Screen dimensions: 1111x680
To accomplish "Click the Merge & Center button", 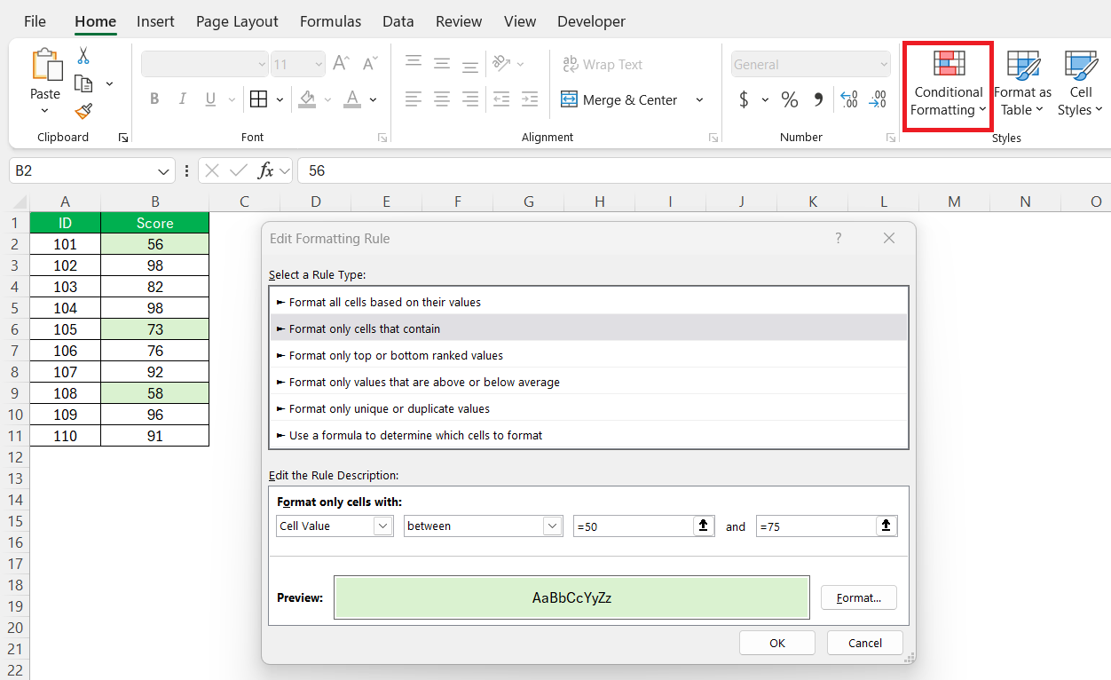I will pyautogui.click(x=620, y=99).
